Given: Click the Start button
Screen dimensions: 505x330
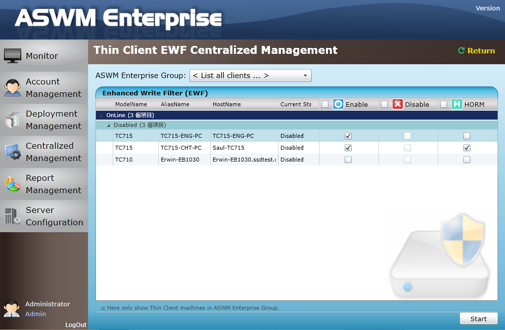Looking at the screenshot, I should click(x=478, y=319).
